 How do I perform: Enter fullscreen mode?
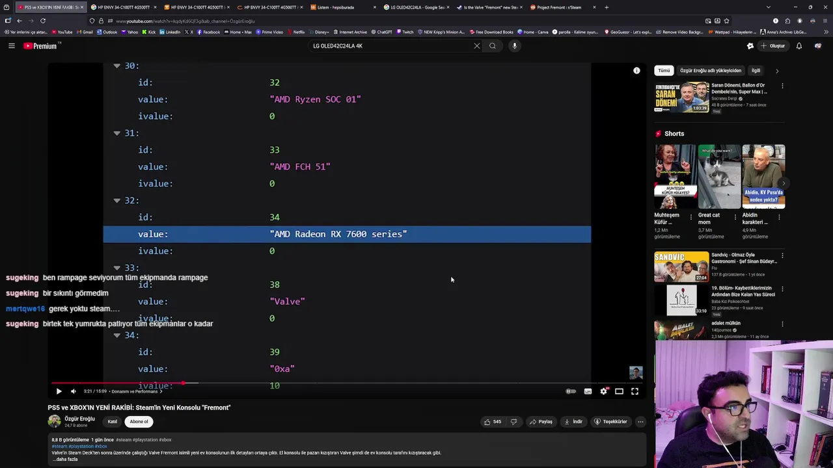pos(635,391)
